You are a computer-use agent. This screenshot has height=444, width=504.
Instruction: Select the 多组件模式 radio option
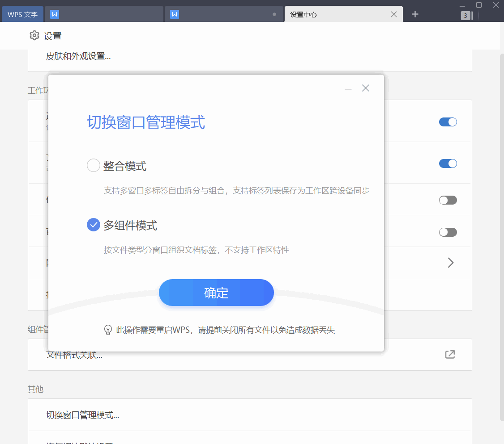click(x=93, y=225)
